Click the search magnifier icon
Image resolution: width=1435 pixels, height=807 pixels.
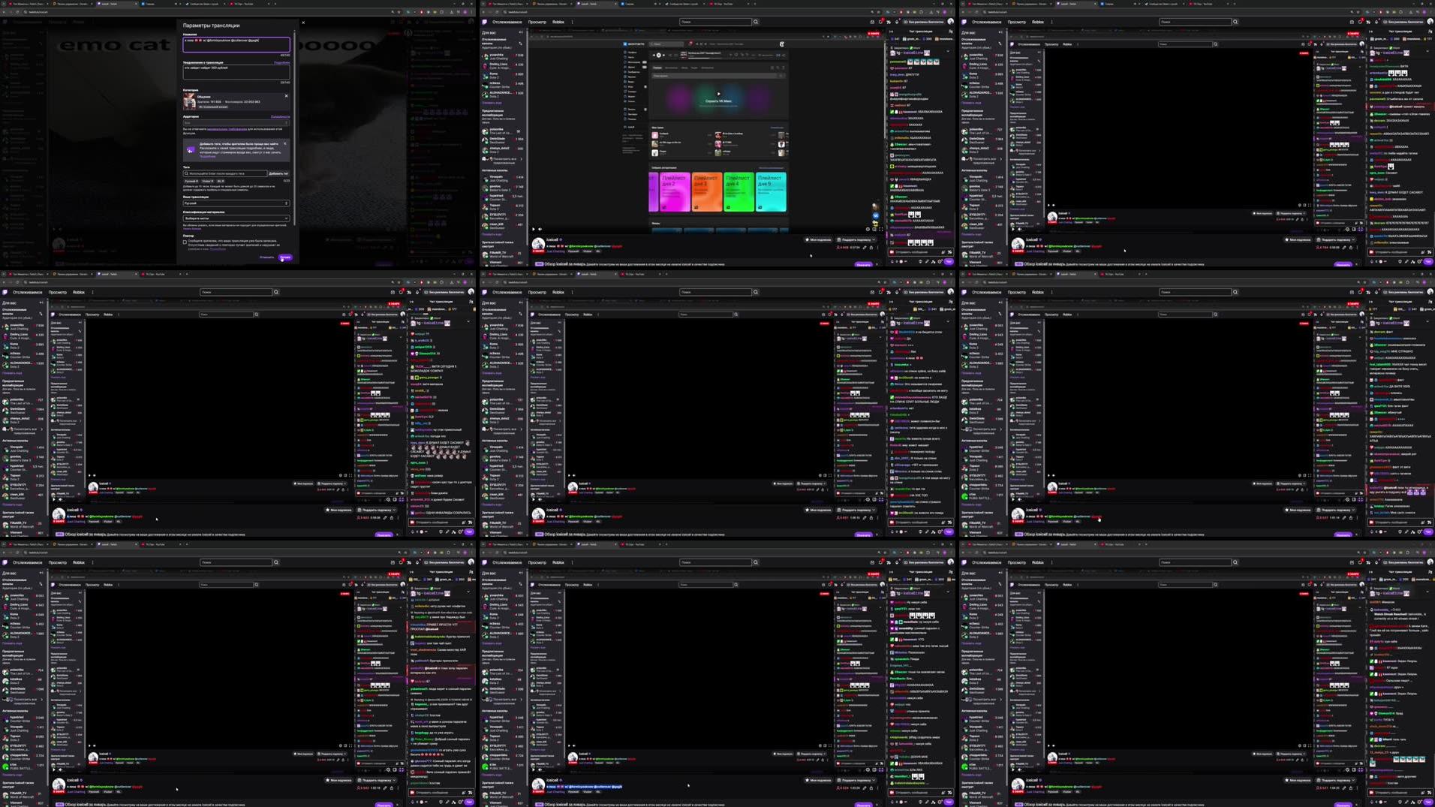(x=755, y=22)
